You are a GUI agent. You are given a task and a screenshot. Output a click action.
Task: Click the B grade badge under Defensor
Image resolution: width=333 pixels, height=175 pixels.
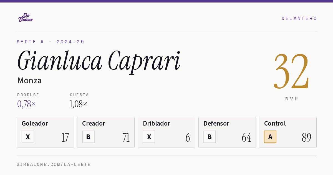(x=210, y=137)
